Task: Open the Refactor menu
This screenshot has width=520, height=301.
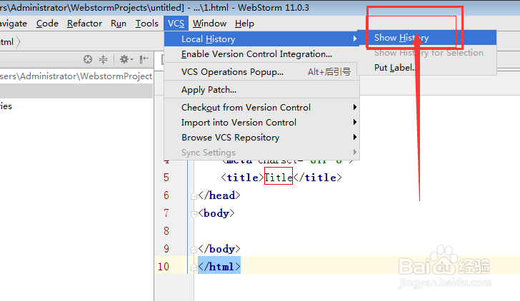Action: point(84,24)
